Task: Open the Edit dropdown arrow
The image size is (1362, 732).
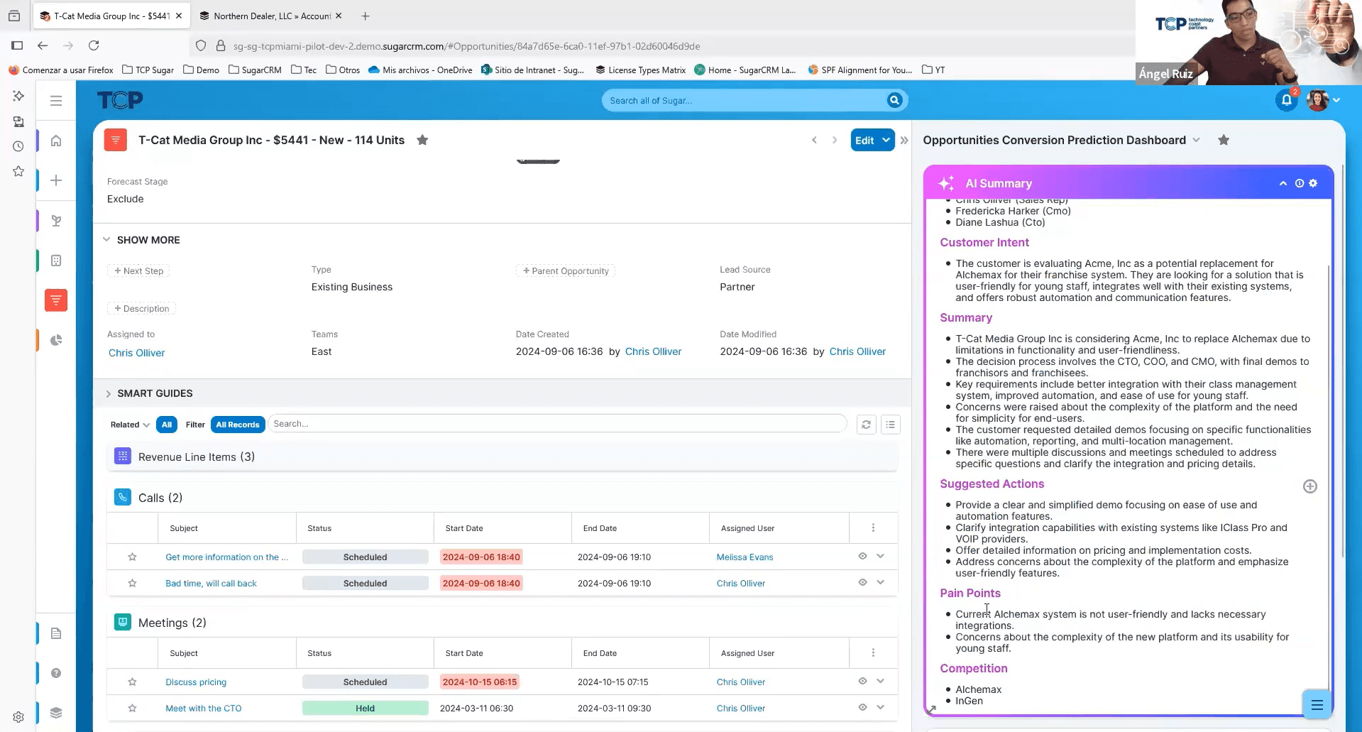Action: point(885,140)
